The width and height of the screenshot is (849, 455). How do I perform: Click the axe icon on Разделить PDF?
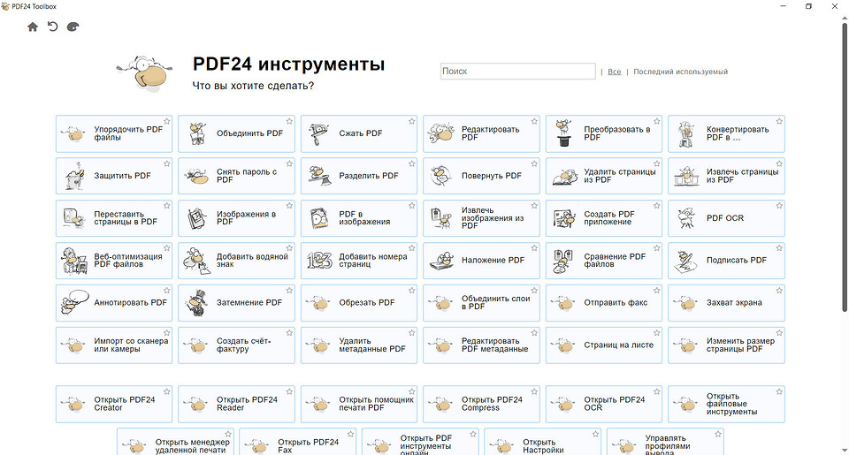click(319, 176)
